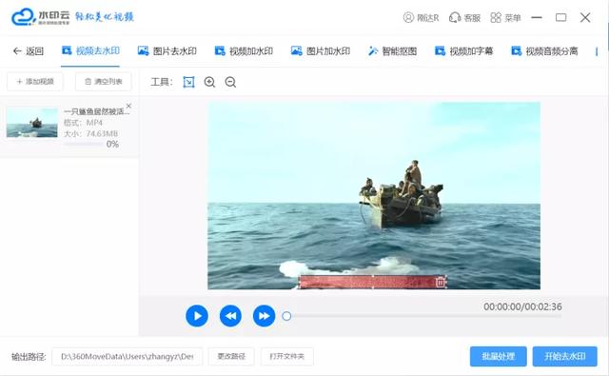Open 客服 customer service

pyautogui.click(x=464, y=17)
